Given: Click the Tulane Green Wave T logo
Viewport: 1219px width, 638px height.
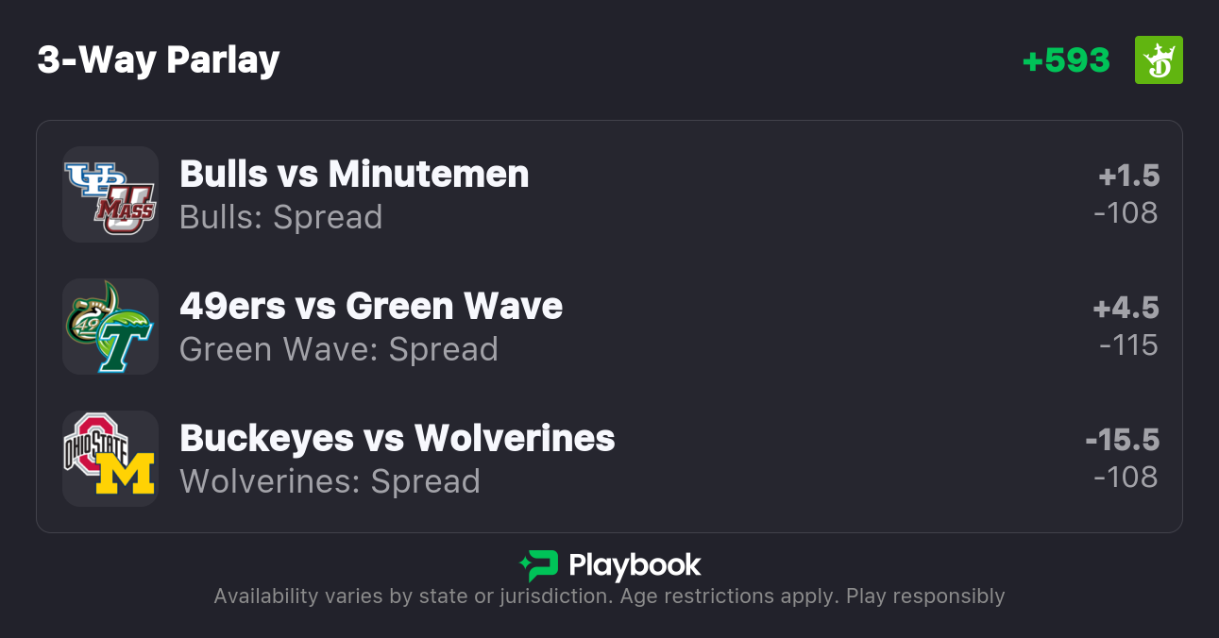Looking at the screenshot, I should pos(126,342).
